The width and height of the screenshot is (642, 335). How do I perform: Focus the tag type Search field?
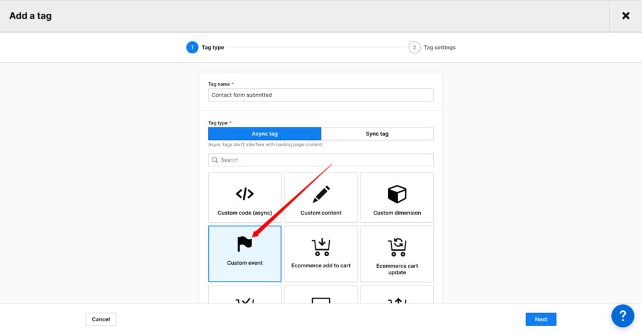coord(326,160)
